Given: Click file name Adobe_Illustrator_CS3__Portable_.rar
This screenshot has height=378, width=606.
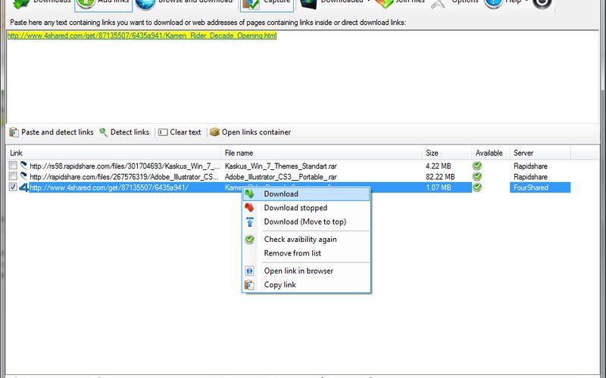Looking at the screenshot, I should click(280, 177).
